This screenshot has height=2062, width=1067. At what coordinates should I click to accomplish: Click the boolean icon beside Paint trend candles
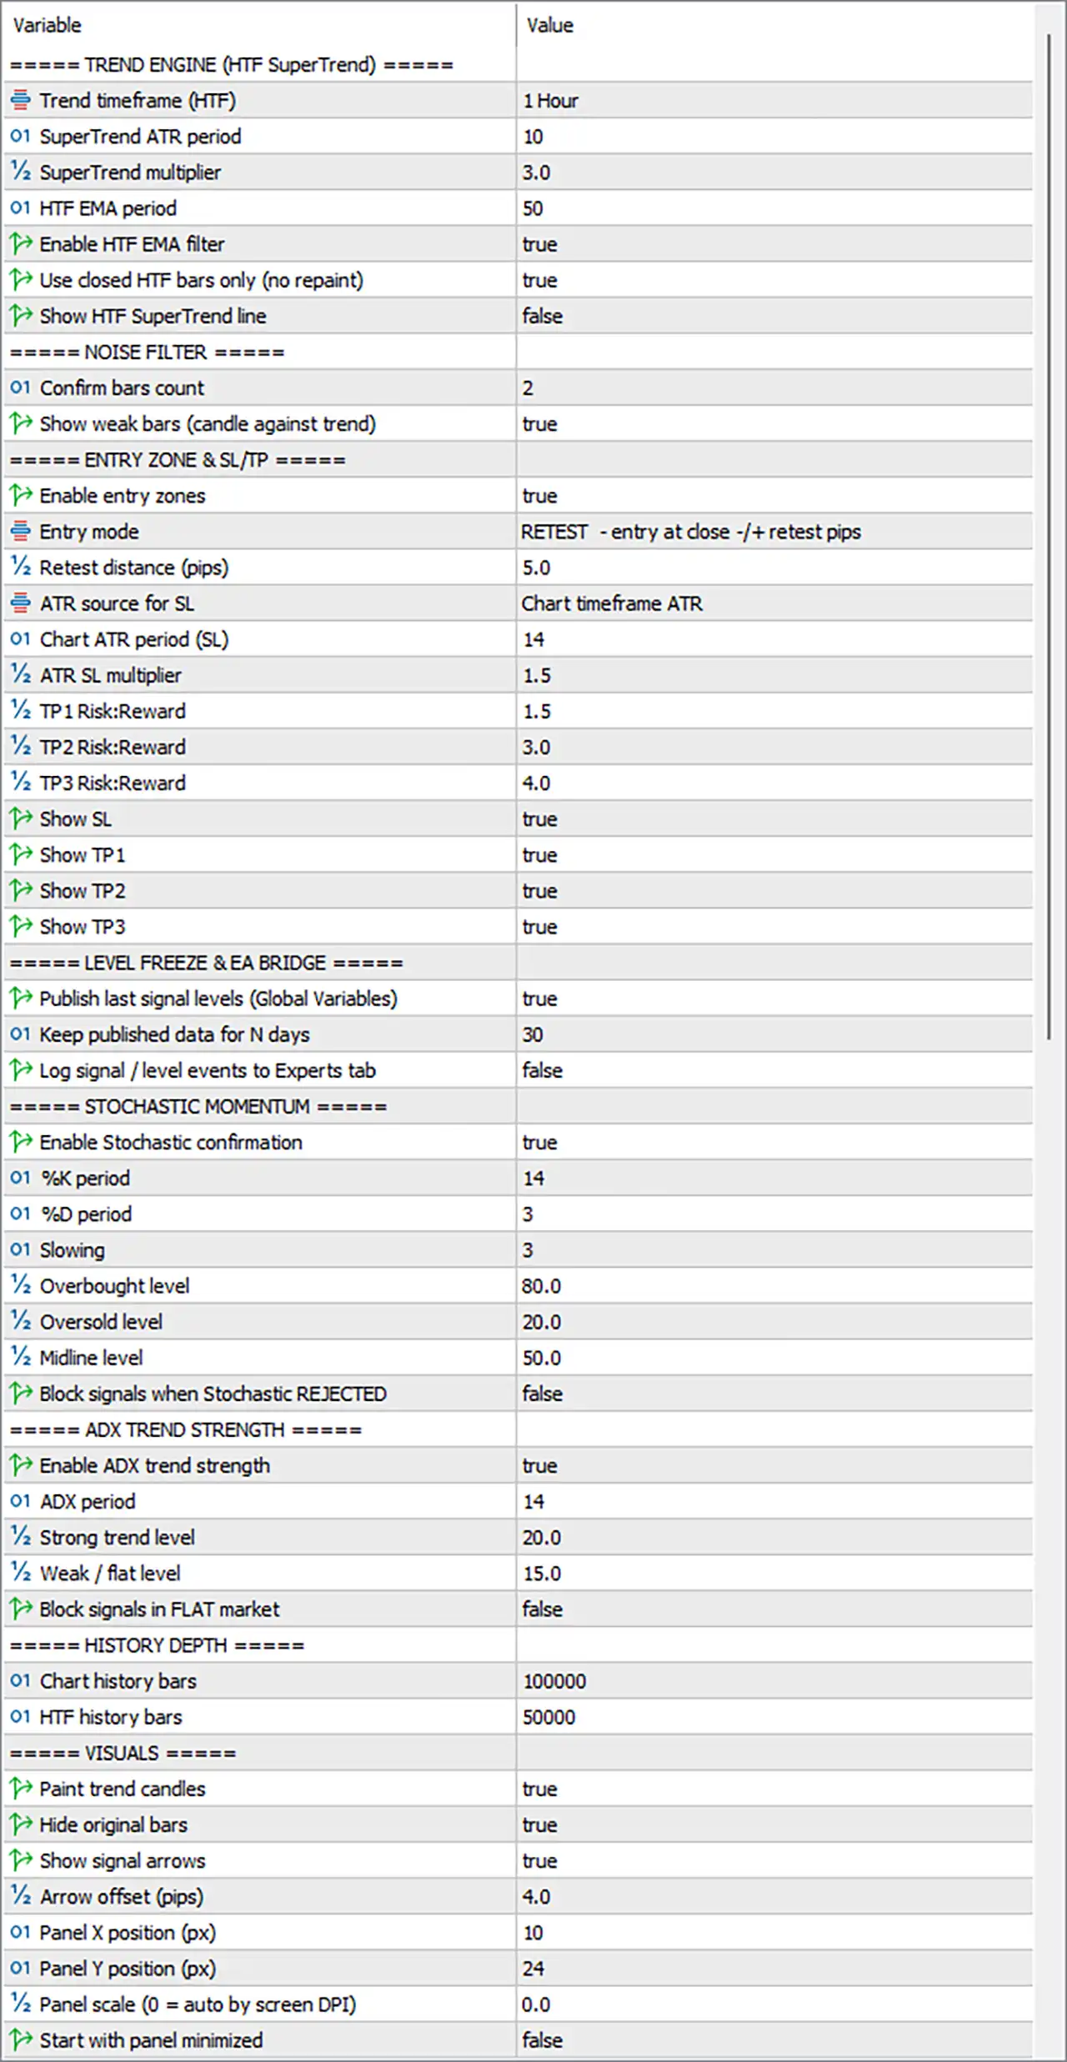point(21,1789)
